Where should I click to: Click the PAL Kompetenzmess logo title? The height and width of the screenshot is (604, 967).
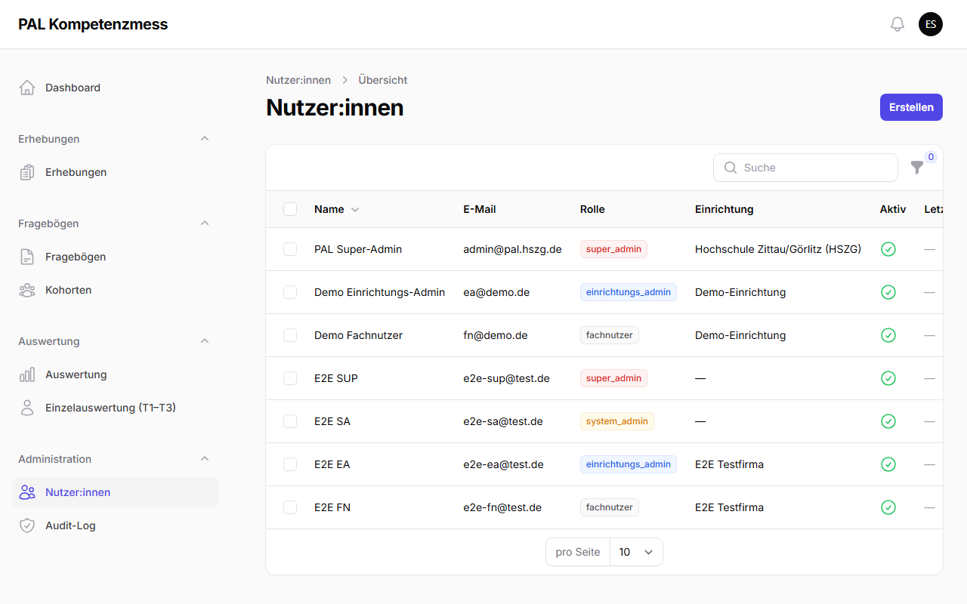point(93,24)
